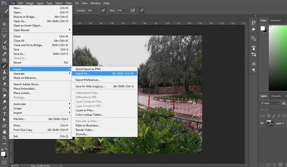Image resolution: width=287 pixels, height=167 pixels.
Task: Select the Clone Stamp tool
Action: pyautogui.click(x=4, y=72)
